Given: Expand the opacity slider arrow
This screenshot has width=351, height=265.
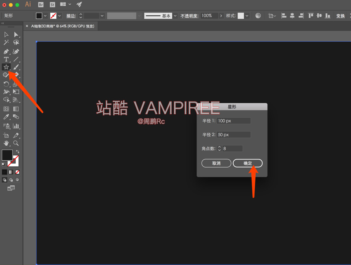Looking at the screenshot, I should coord(221,16).
